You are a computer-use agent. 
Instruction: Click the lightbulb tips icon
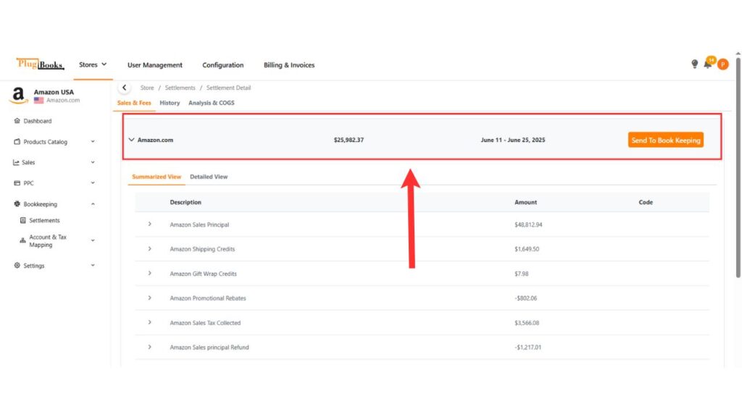coord(694,64)
